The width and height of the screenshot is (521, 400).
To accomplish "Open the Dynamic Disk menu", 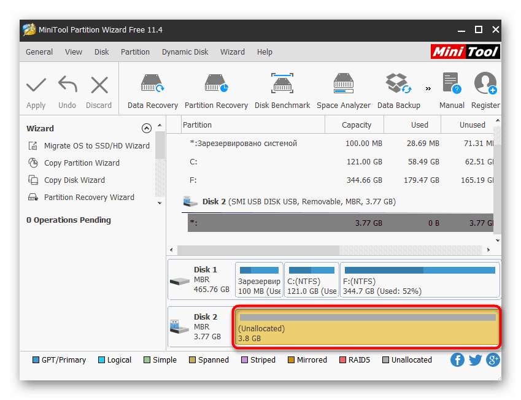I will pyautogui.click(x=185, y=52).
